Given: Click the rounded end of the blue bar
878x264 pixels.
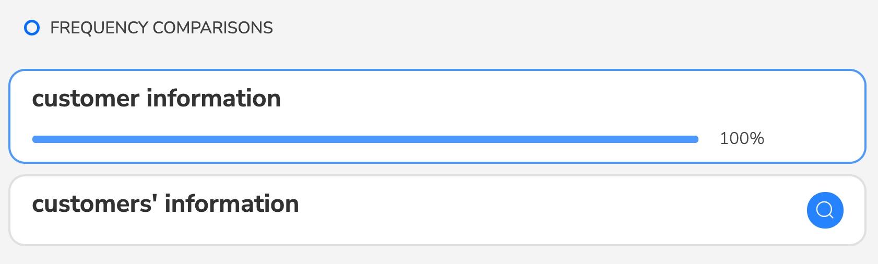Looking at the screenshot, I should (x=695, y=139).
